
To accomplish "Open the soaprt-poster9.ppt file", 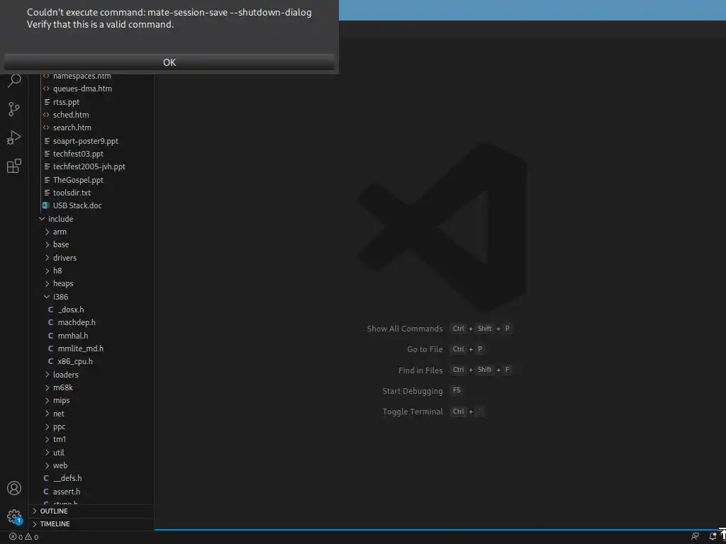I will coord(91,141).
